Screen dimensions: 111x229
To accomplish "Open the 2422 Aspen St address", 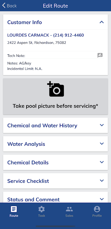I will 37,43.
